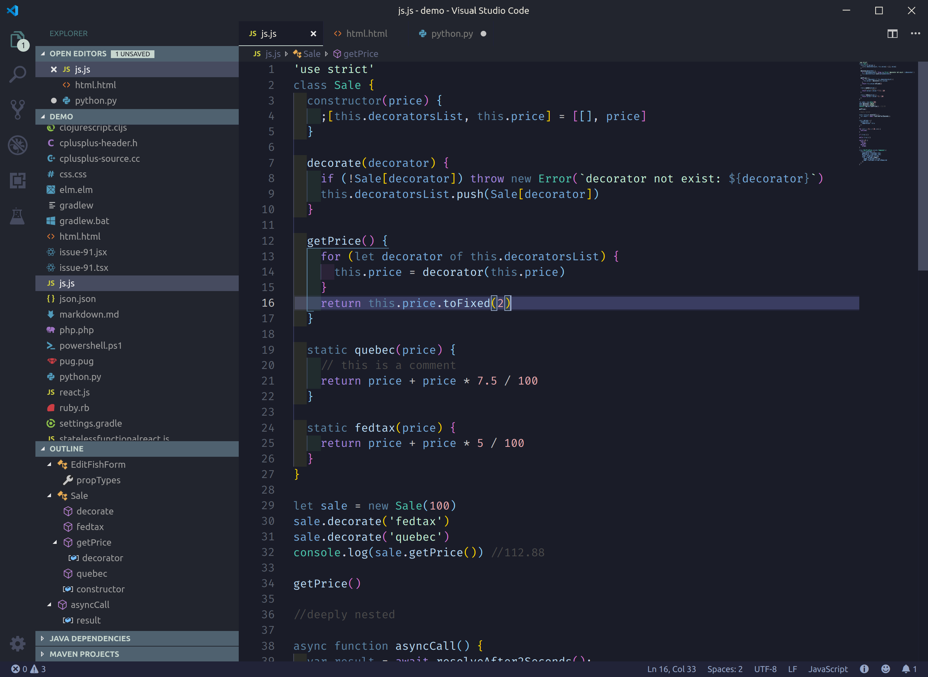Switch to the python.py tab
The height and width of the screenshot is (677, 928).
tap(451, 34)
